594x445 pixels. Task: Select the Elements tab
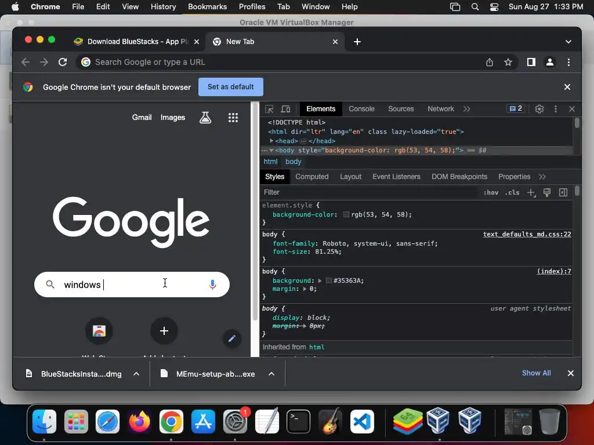click(321, 109)
